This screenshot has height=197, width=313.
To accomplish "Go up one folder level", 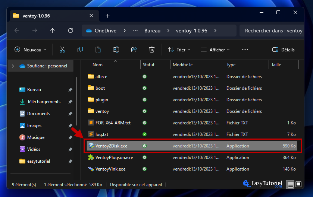I will (53, 31).
